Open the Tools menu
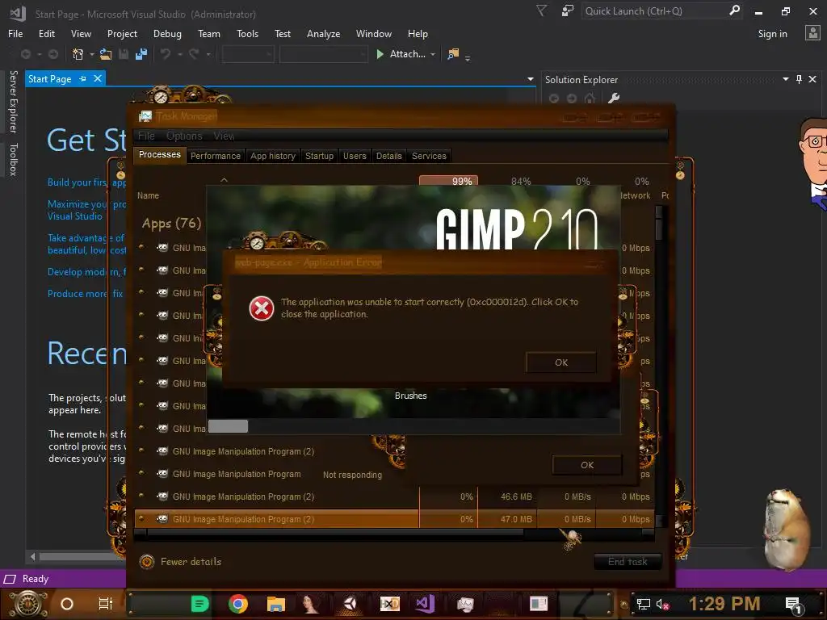The image size is (827, 620). tap(247, 34)
